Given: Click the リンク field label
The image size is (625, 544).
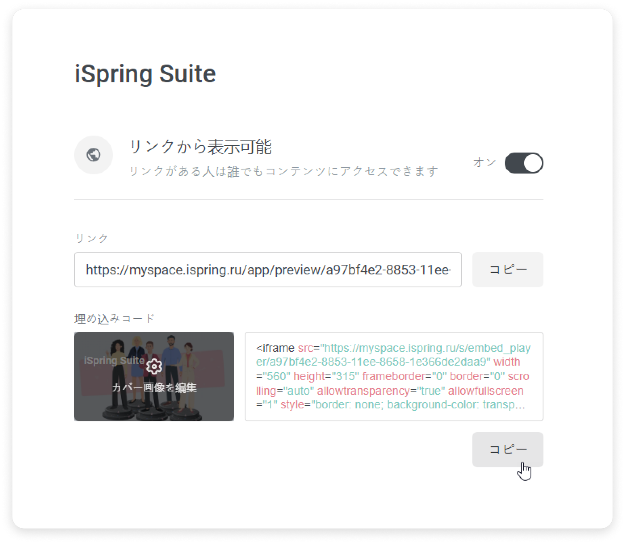Looking at the screenshot, I should click(92, 238).
